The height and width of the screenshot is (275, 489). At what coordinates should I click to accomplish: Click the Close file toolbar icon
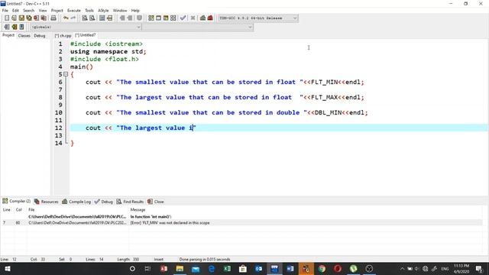[36, 18]
